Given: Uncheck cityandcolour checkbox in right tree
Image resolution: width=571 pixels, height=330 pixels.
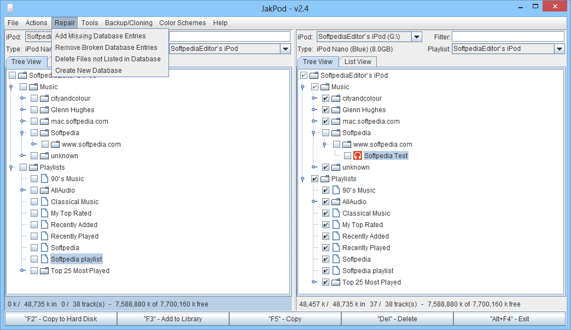Looking at the screenshot, I should [325, 99].
